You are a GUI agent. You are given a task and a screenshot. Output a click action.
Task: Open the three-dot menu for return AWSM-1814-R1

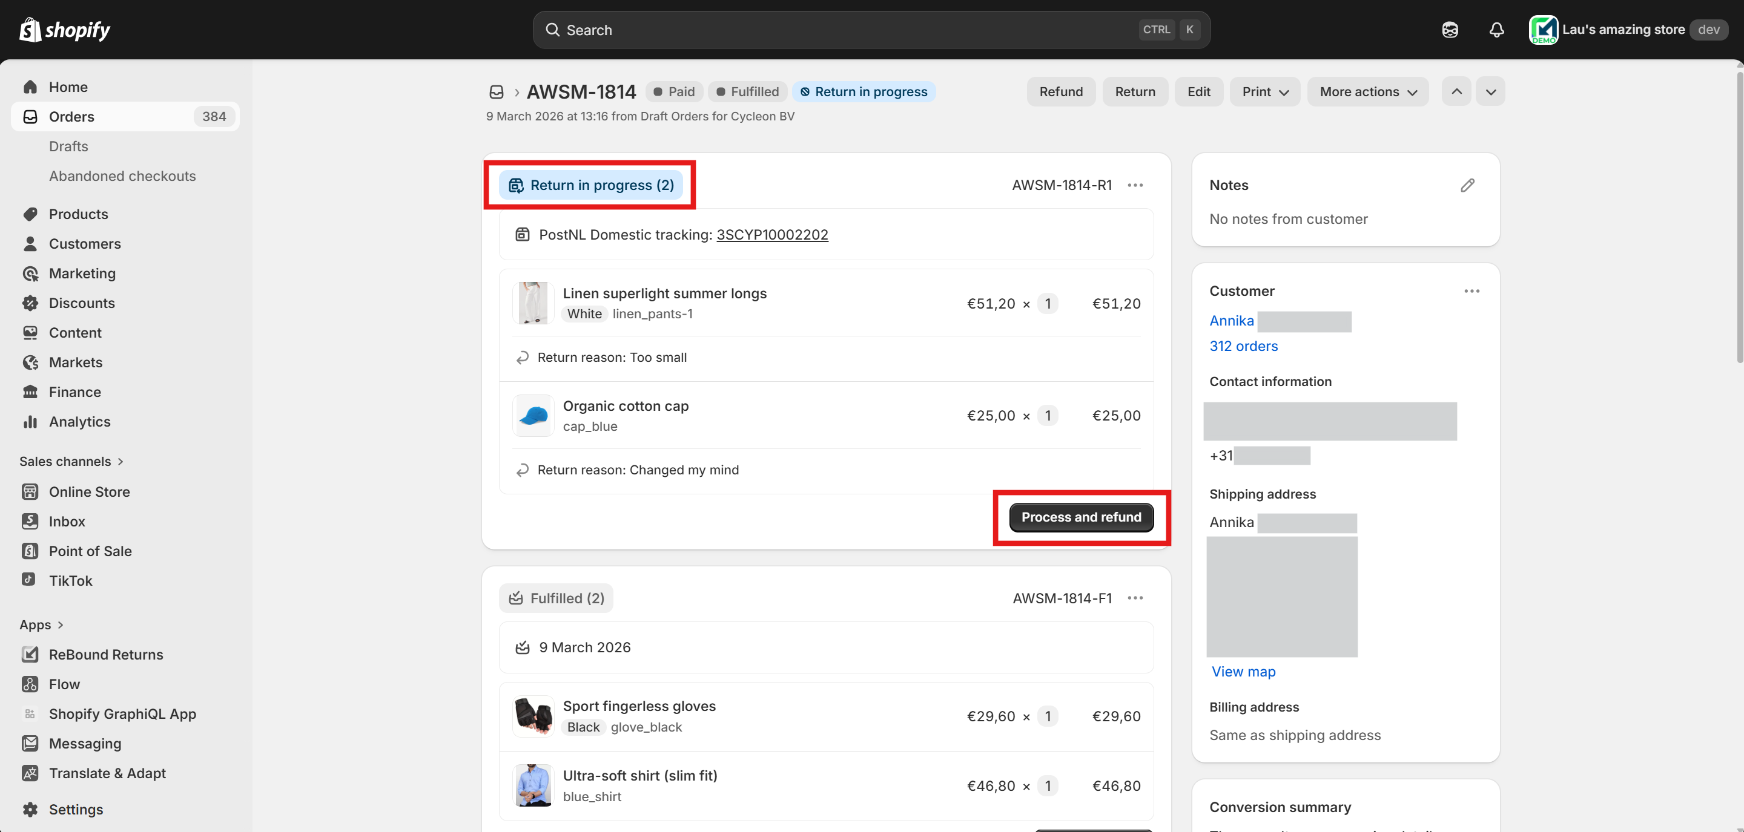(1135, 185)
